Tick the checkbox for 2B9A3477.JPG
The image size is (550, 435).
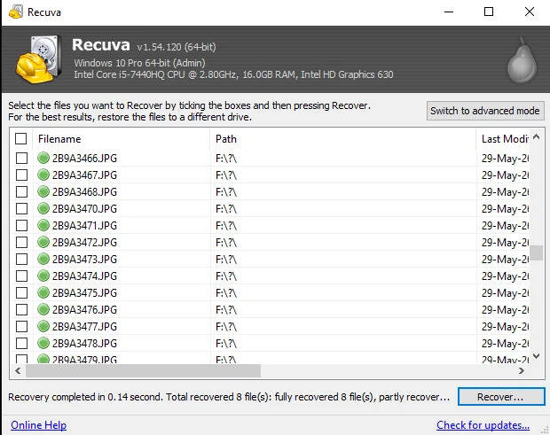22,326
